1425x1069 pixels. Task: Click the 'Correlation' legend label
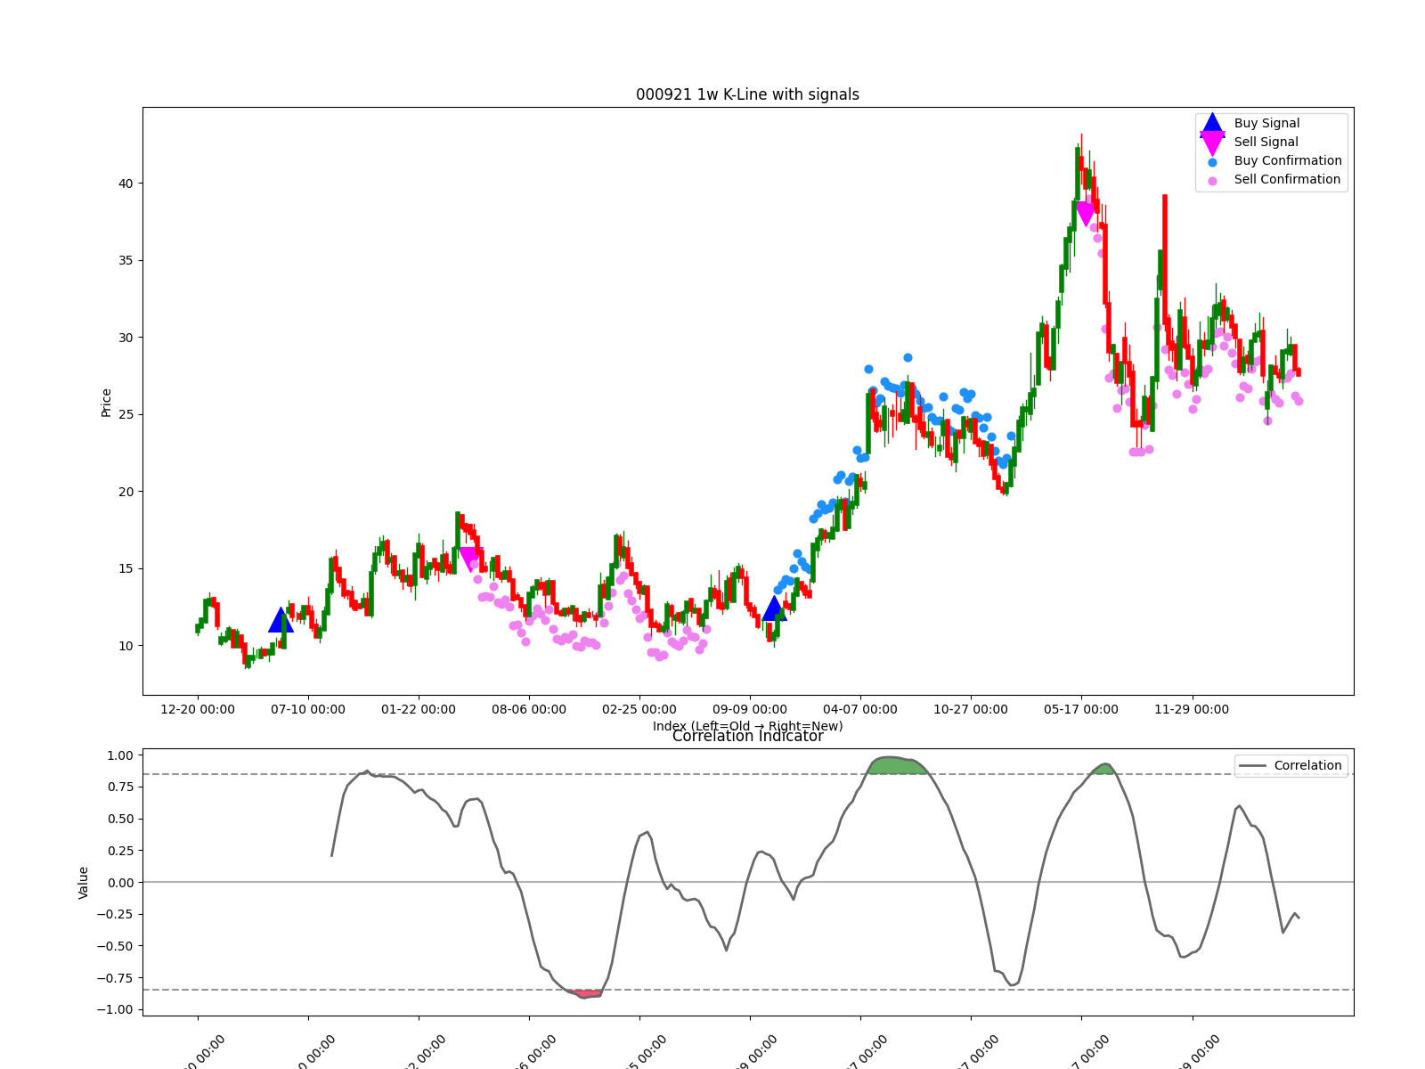pos(1307,765)
